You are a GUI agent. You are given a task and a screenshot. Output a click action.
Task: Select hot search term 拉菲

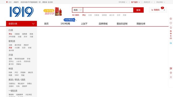pyautogui.click(x=118, y=15)
